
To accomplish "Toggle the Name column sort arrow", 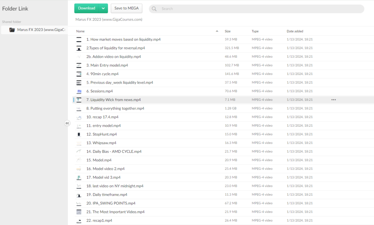I will tap(217, 31).
